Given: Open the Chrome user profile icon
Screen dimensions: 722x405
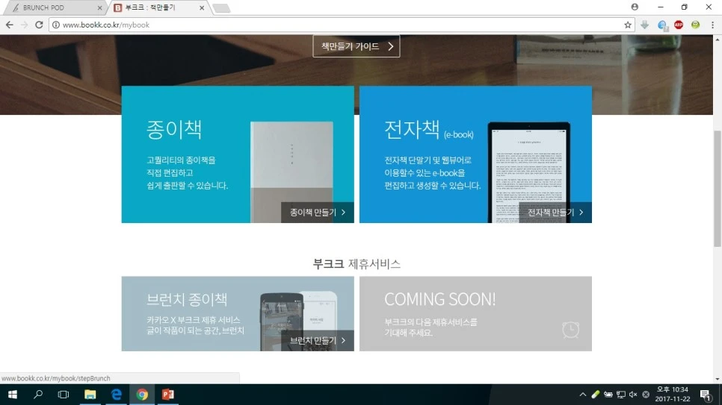Looking at the screenshot, I should pos(635,7).
